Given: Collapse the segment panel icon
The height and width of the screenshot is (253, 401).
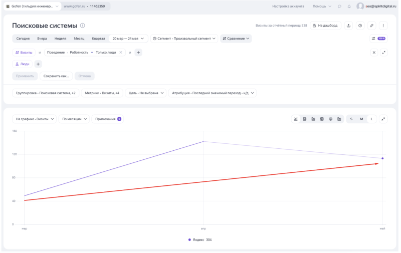Looking at the screenshot, I should (x=383, y=53).
